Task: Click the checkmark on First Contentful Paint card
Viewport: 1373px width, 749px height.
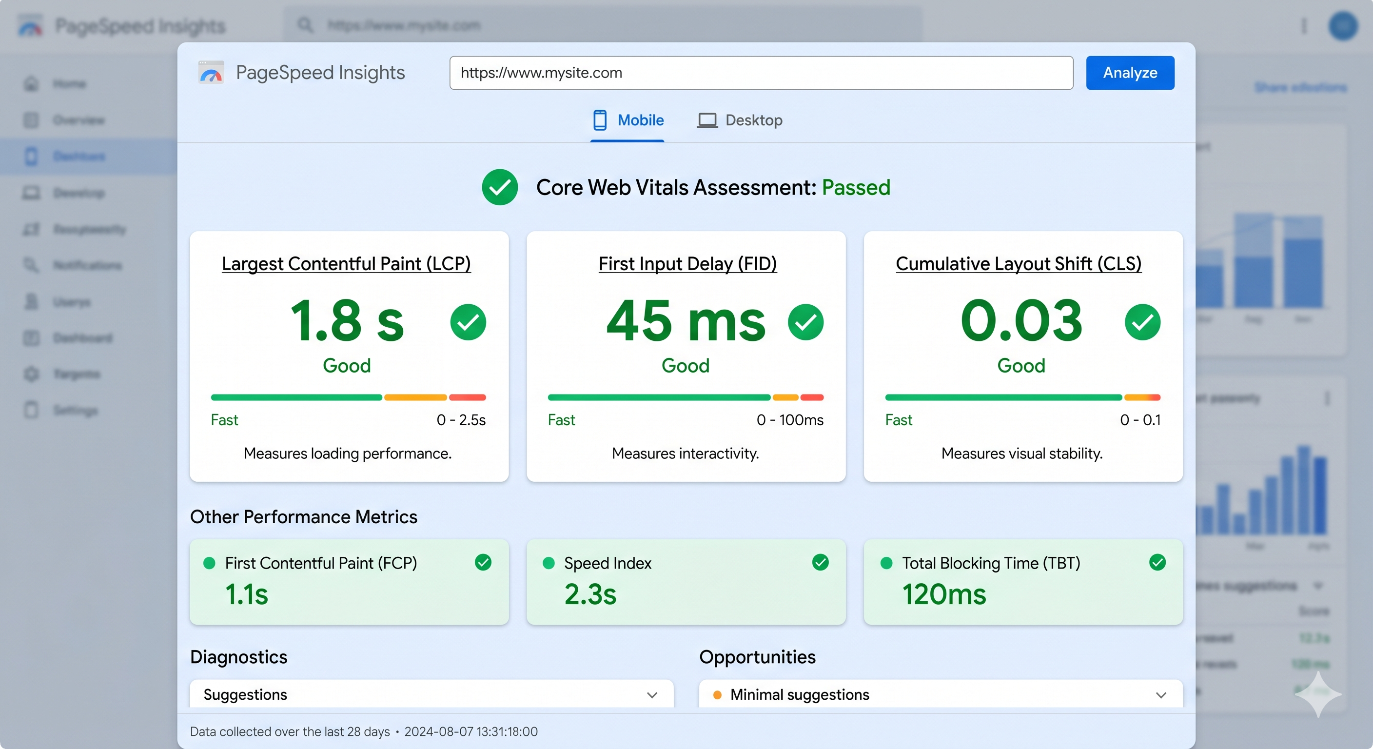Action: tap(483, 562)
